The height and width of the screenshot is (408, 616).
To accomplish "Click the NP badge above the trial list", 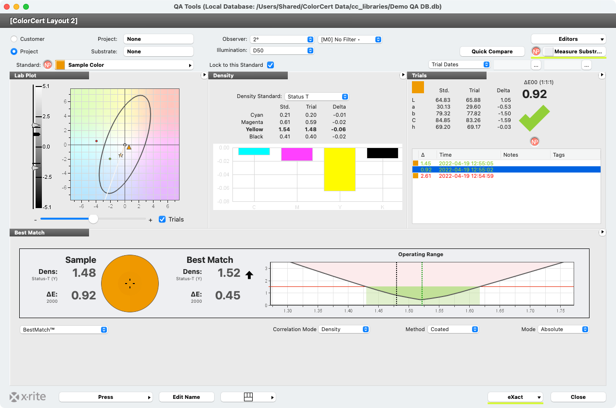I will click(534, 141).
